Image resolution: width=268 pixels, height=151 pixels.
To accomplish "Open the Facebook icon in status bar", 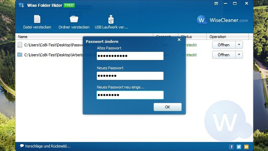I will pyautogui.click(x=231, y=147).
